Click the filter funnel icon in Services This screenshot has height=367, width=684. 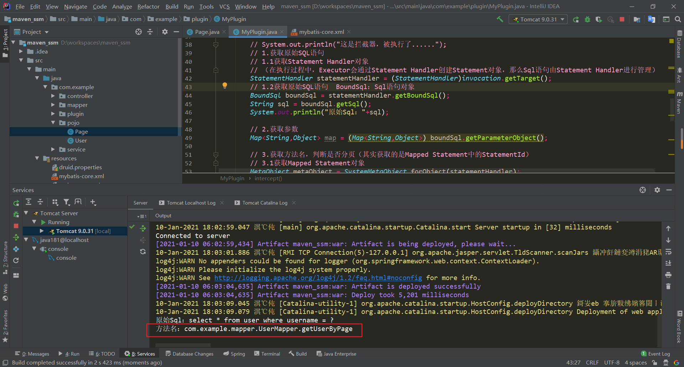pos(67,202)
